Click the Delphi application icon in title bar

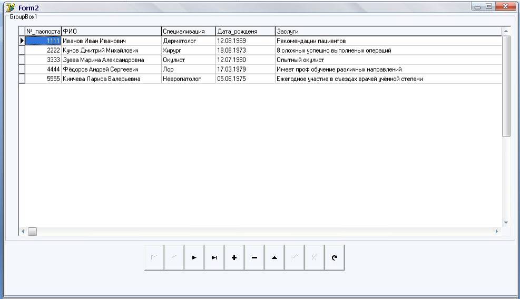coord(11,7)
